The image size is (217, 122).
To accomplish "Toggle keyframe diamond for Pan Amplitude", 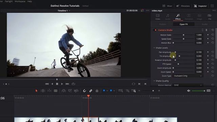I will point(208,52).
